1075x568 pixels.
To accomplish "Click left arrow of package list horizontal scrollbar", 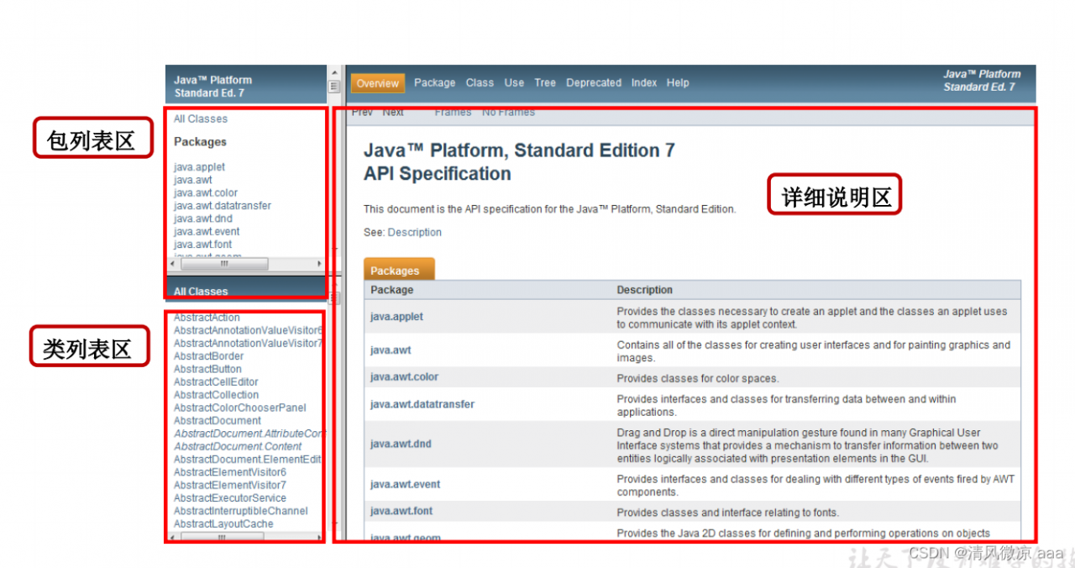I will click(x=171, y=264).
